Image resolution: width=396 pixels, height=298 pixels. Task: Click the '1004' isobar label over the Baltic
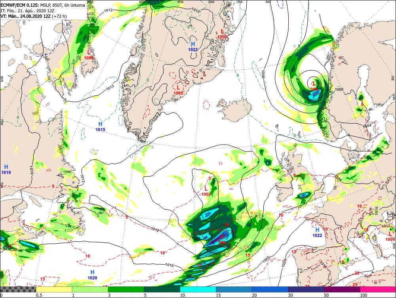point(367,126)
